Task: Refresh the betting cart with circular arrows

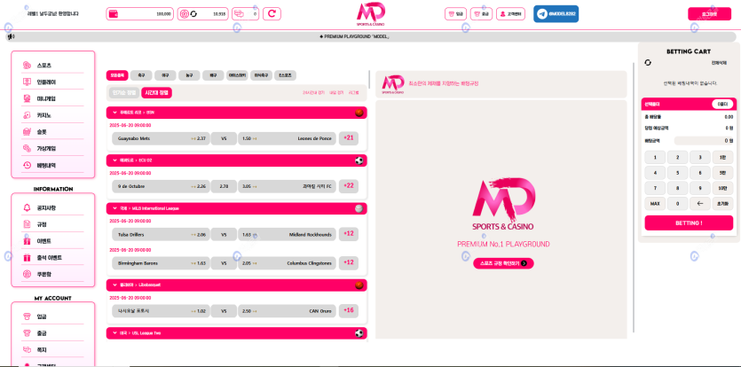Action: [648, 62]
